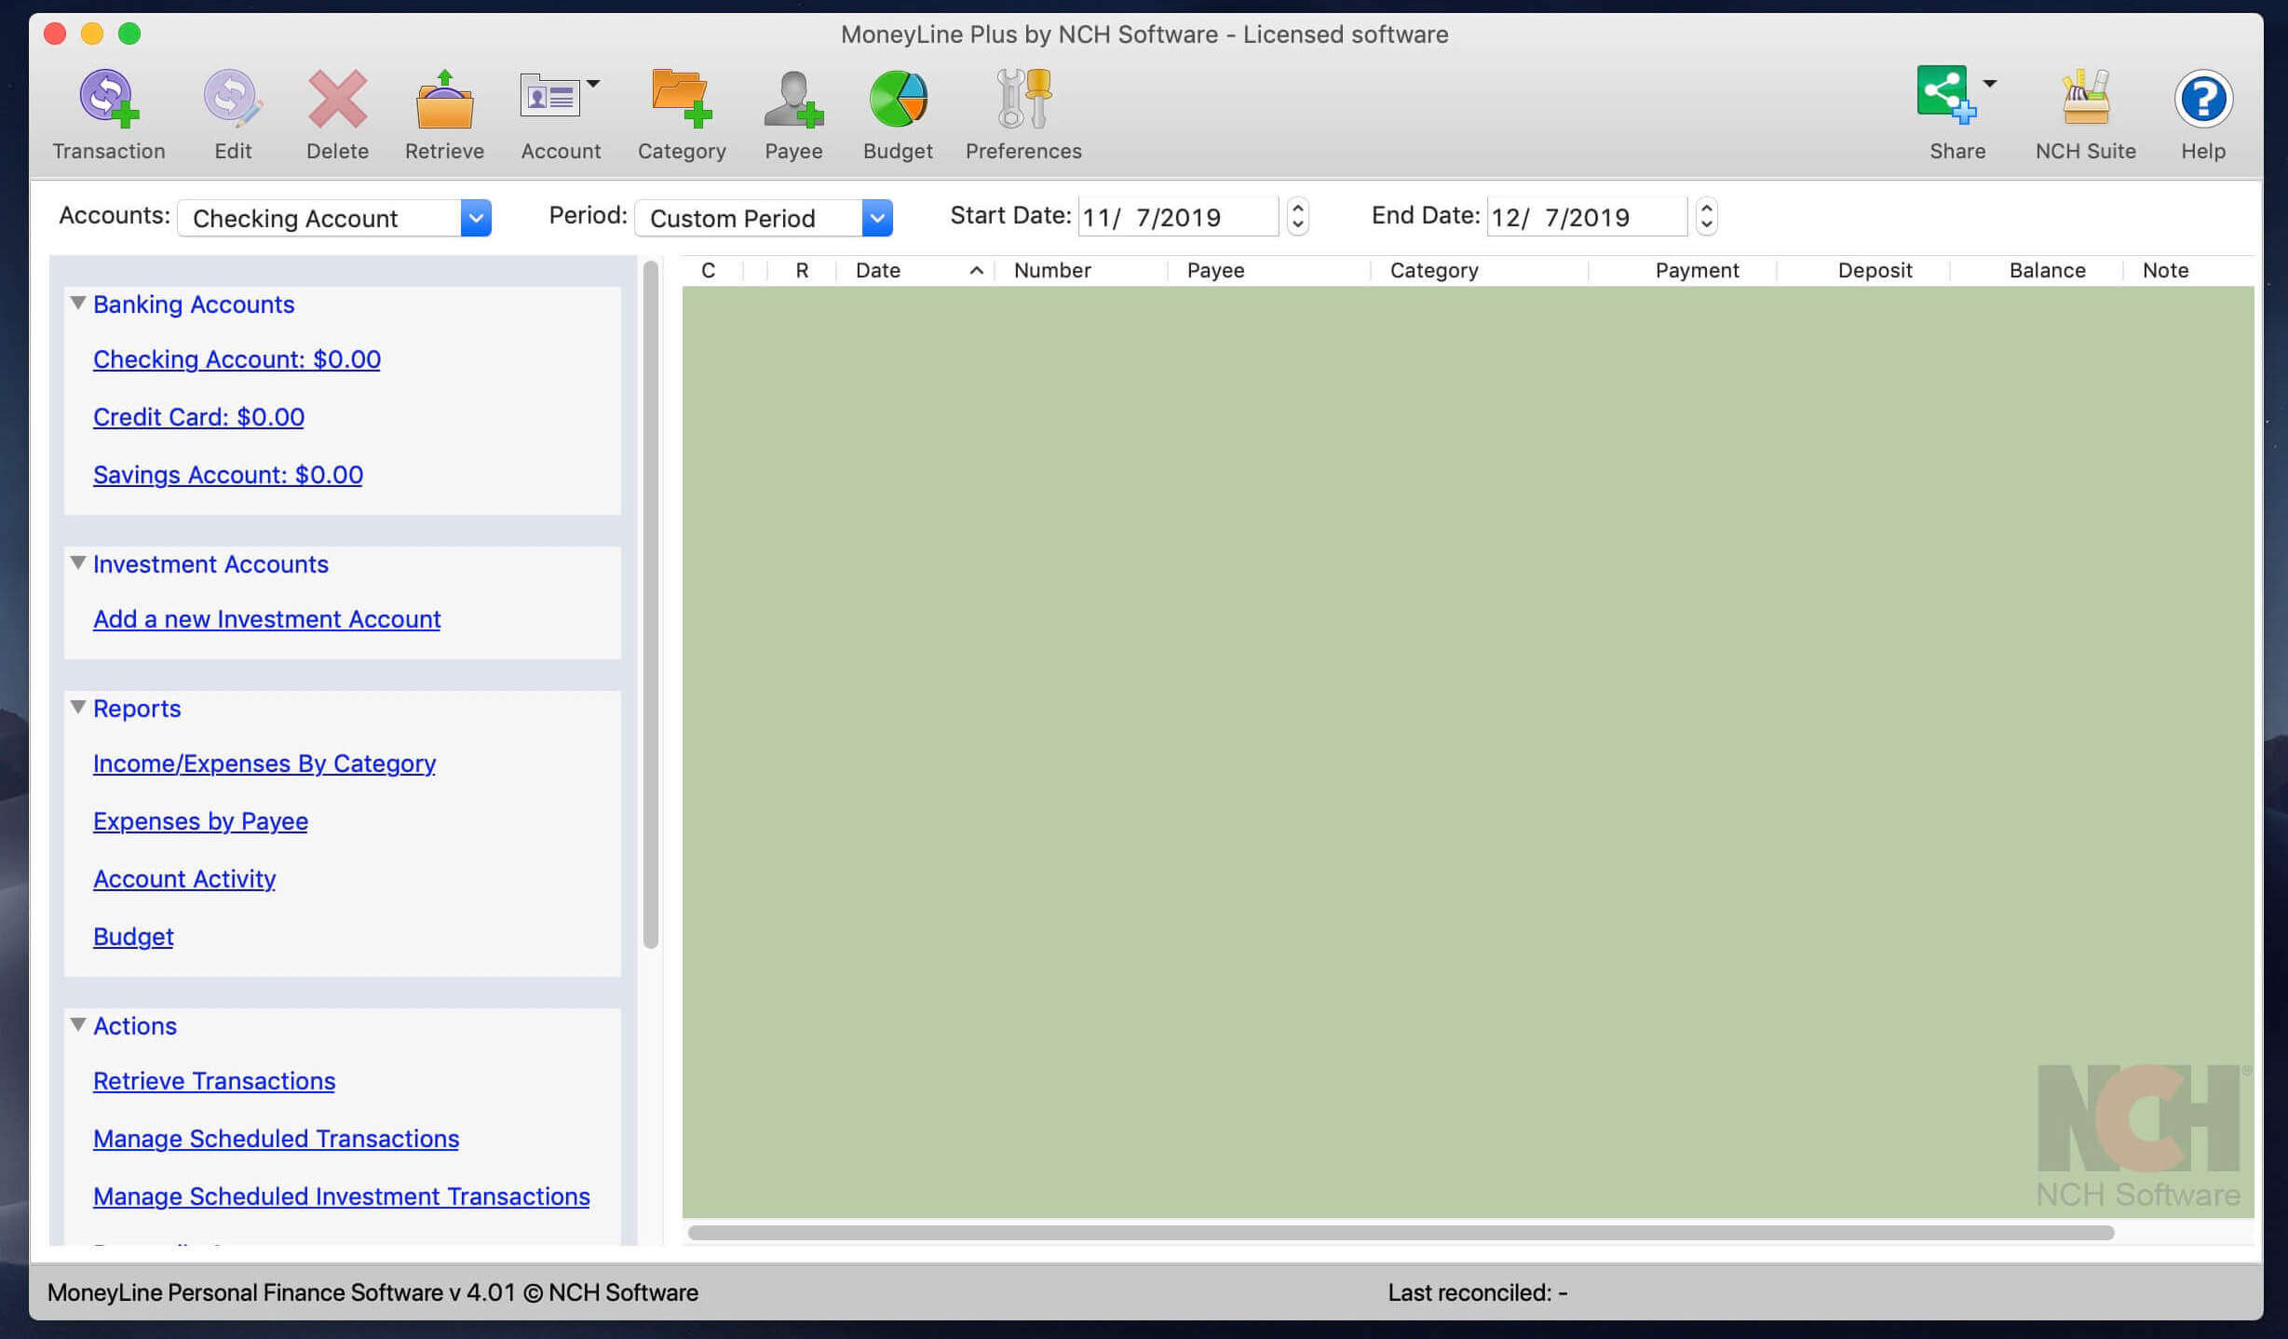Click the Edit transaction toolbar icon
Image resolution: width=2288 pixels, height=1339 pixels.
[233, 98]
